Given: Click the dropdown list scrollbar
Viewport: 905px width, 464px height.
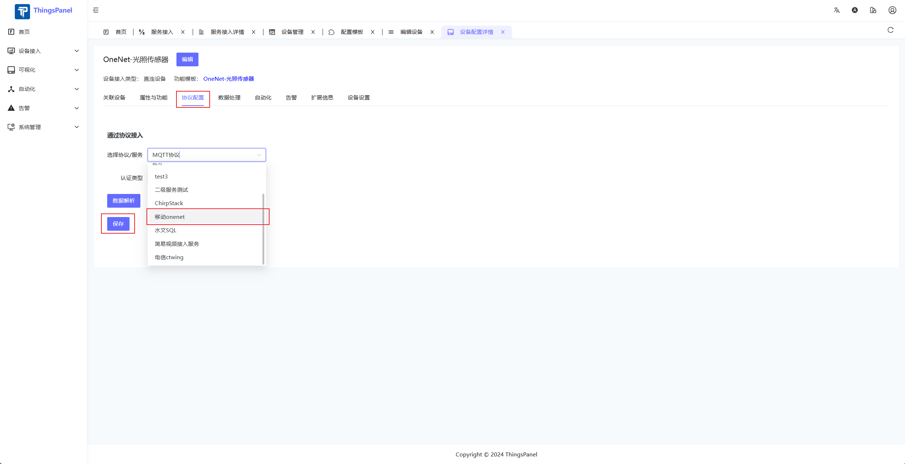Looking at the screenshot, I should click(x=263, y=229).
